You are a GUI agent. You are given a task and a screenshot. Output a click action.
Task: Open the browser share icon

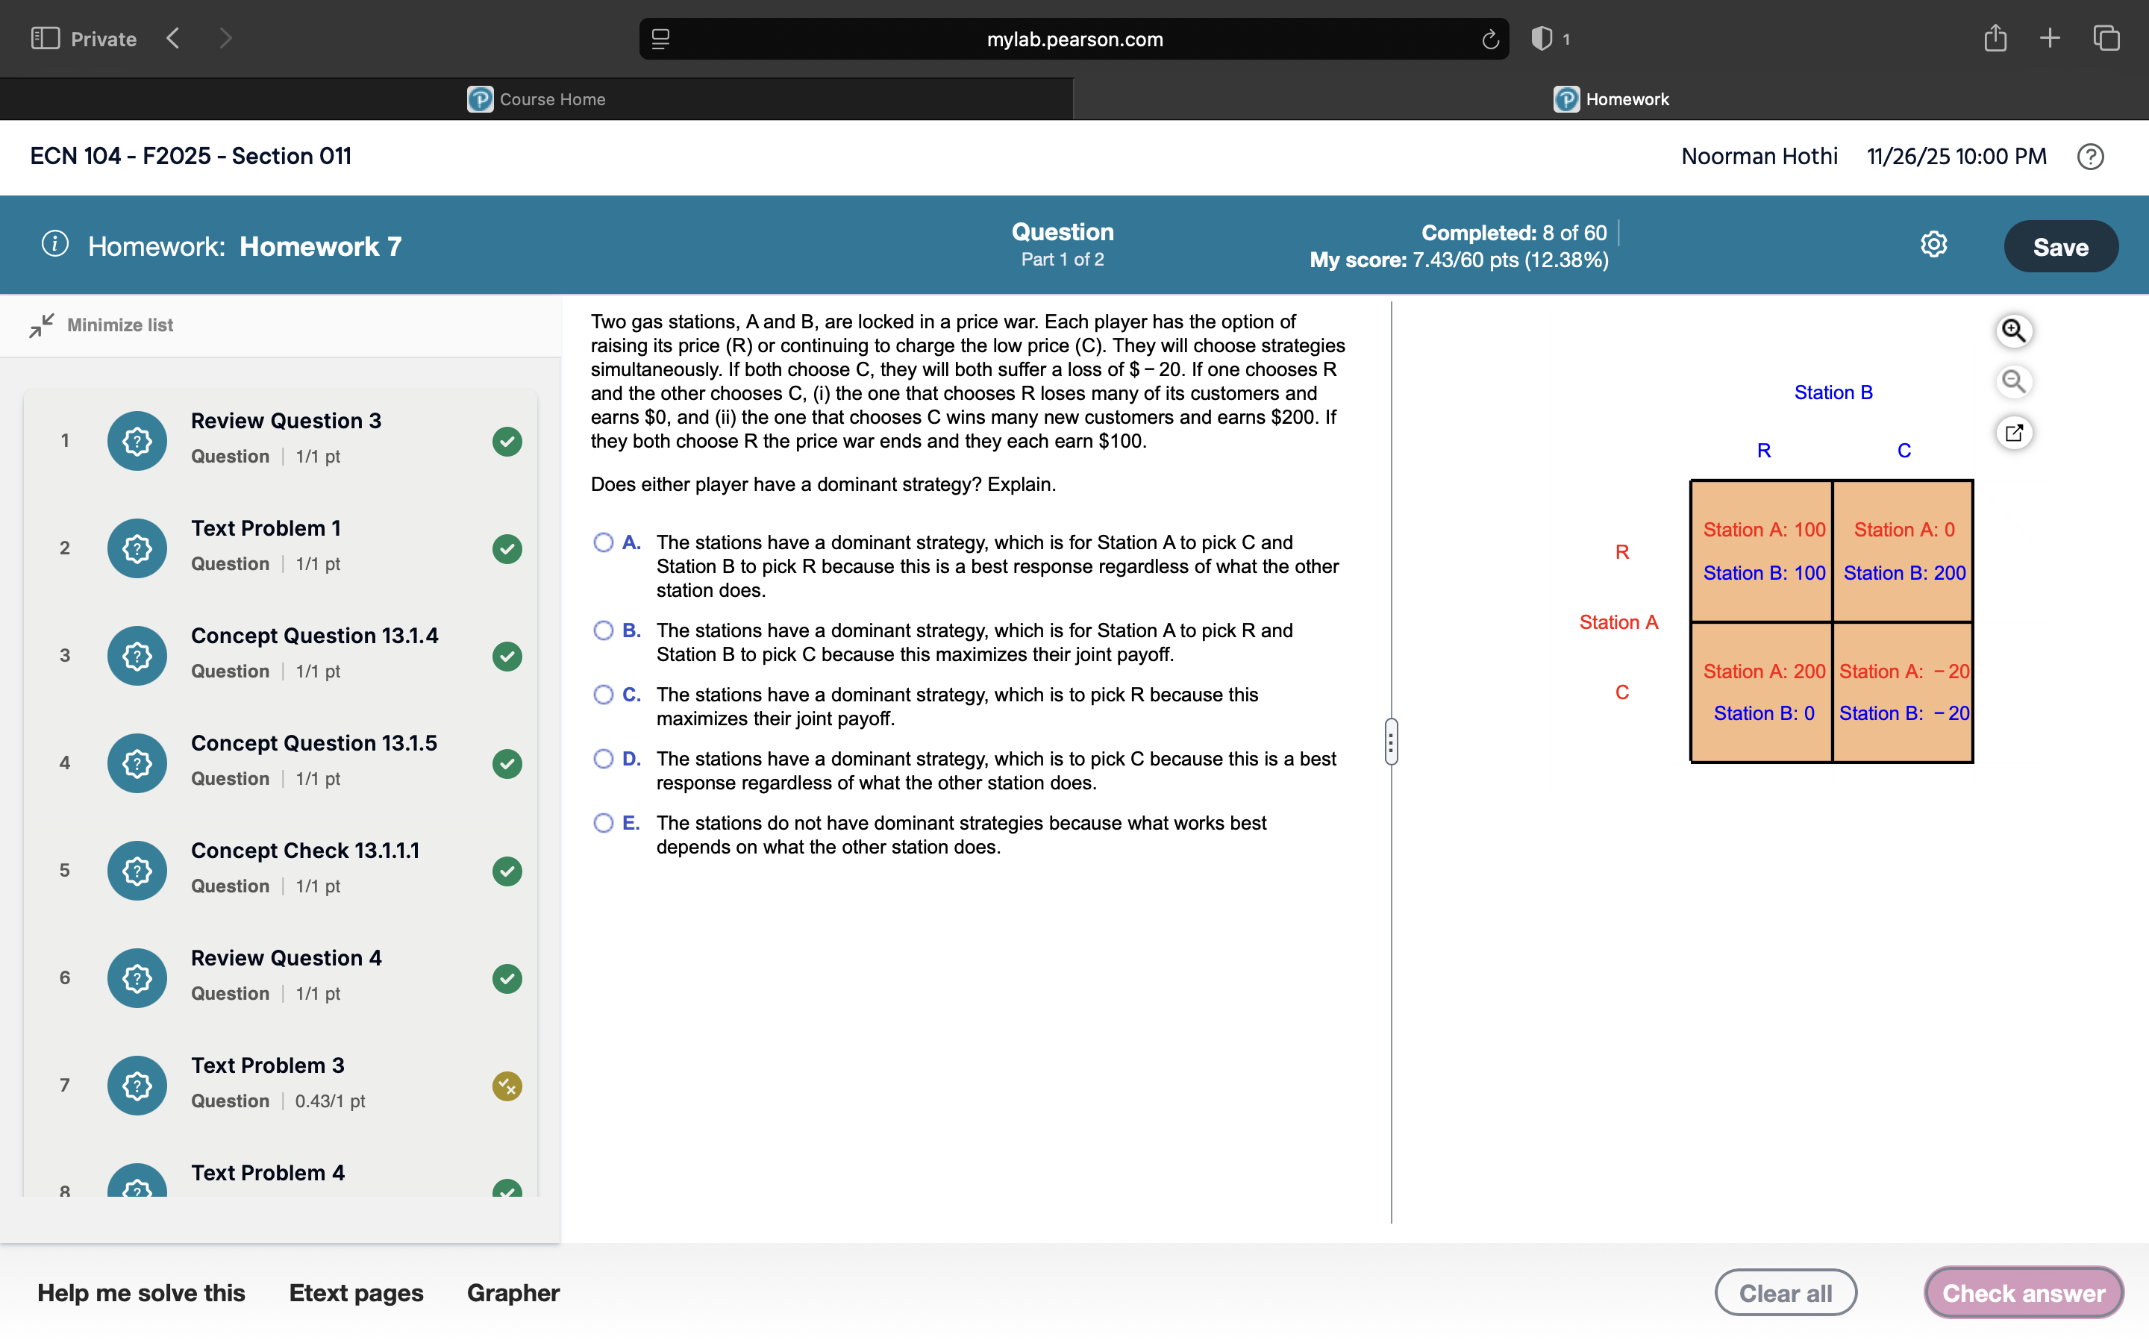click(1995, 38)
